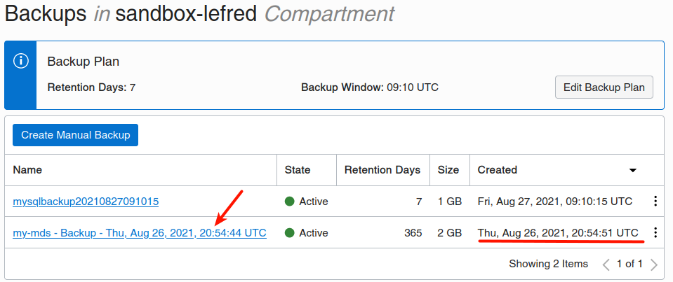Go to the next page of backups
Image resolution: width=673 pixels, height=282 pixels.
point(654,265)
